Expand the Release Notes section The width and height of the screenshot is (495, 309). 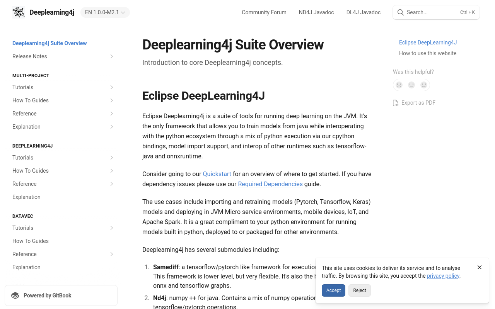[111, 56]
